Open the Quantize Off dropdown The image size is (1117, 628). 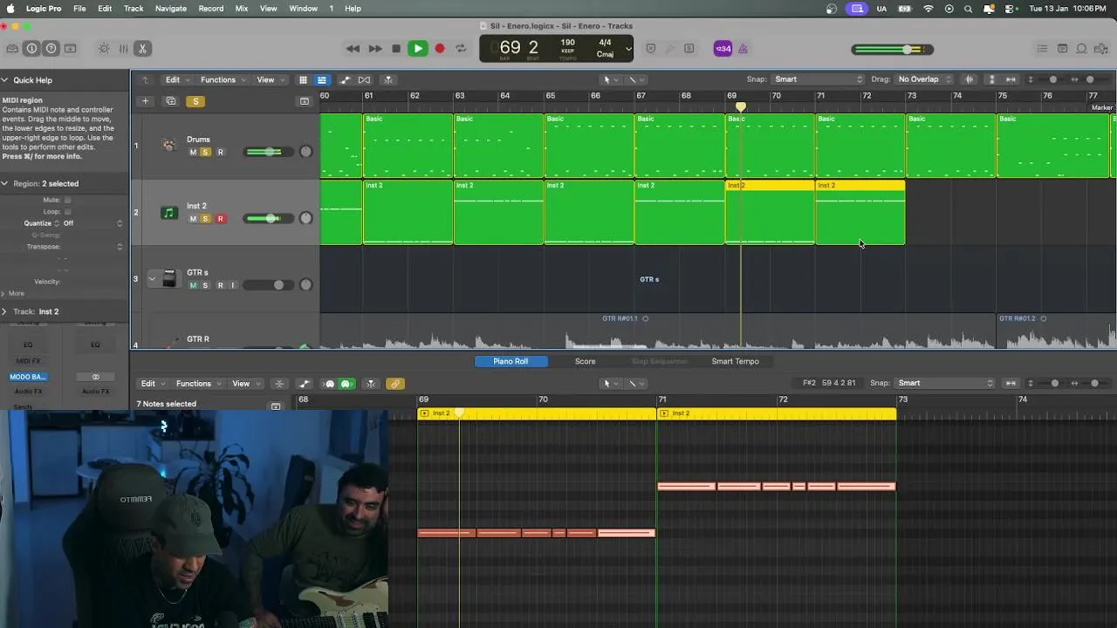tap(93, 223)
